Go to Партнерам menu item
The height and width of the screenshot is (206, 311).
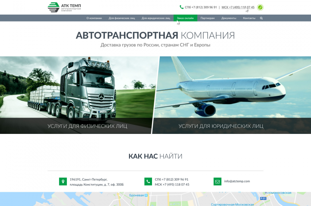point(207,18)
